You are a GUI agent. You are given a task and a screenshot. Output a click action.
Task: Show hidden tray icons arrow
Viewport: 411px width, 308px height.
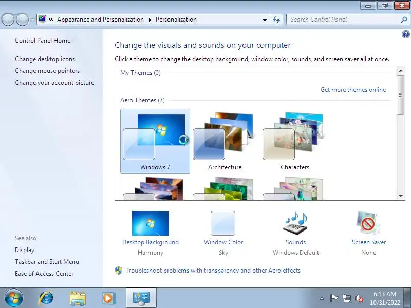click(x=322, y=298)
